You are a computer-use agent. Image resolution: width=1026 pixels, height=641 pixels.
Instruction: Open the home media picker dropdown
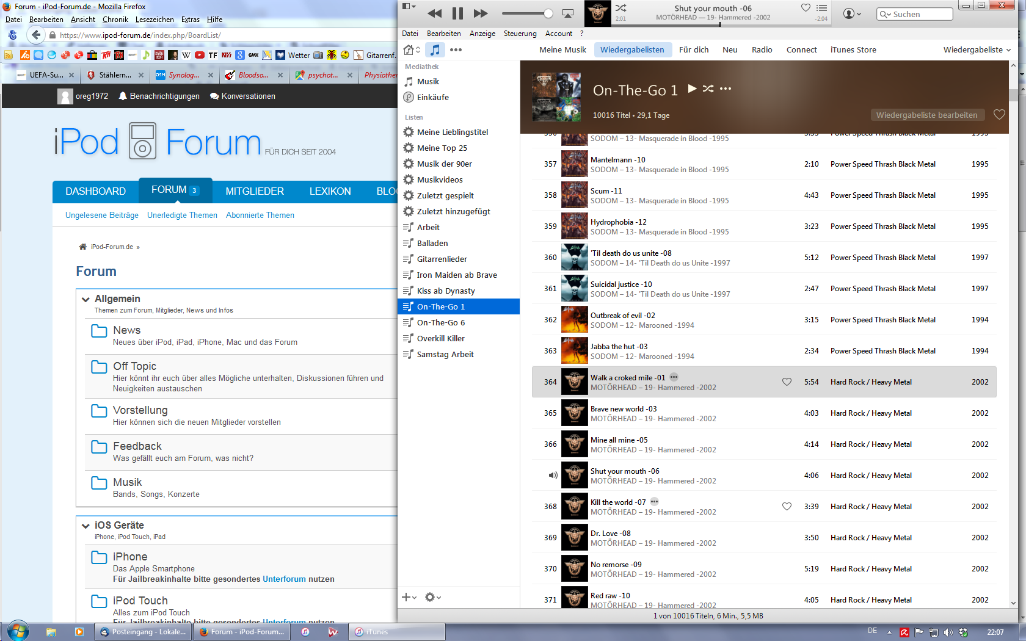point(412,49)
